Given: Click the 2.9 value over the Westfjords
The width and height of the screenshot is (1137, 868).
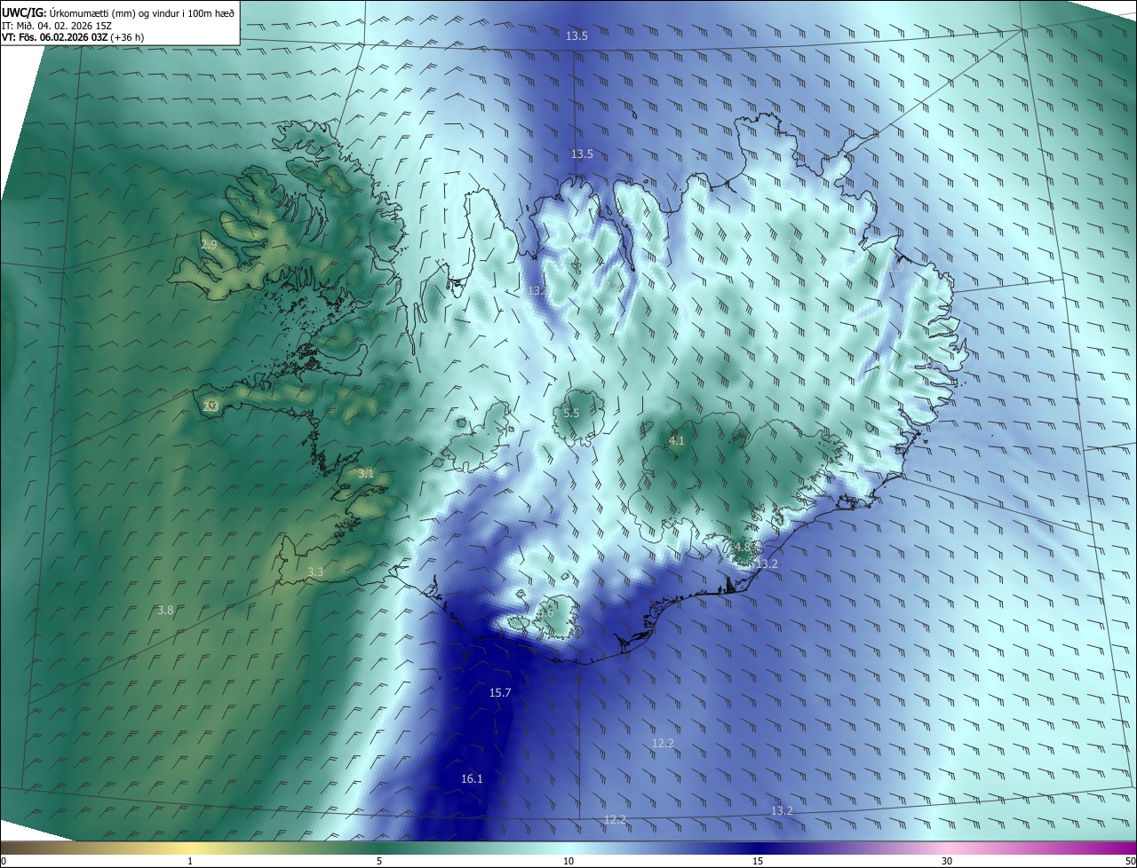Looking at the screenshot, I should [209, 244].
